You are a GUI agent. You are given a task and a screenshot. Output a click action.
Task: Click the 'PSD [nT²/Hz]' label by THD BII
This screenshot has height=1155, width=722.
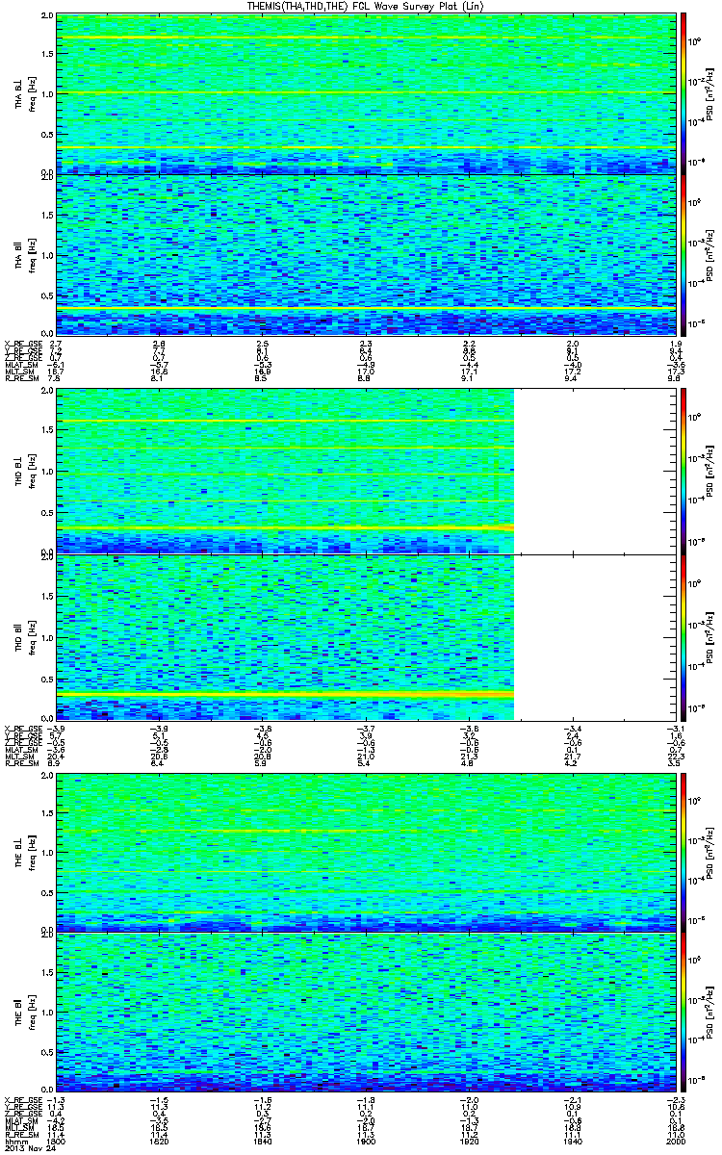pyautogui.click(x=712, y=637)
